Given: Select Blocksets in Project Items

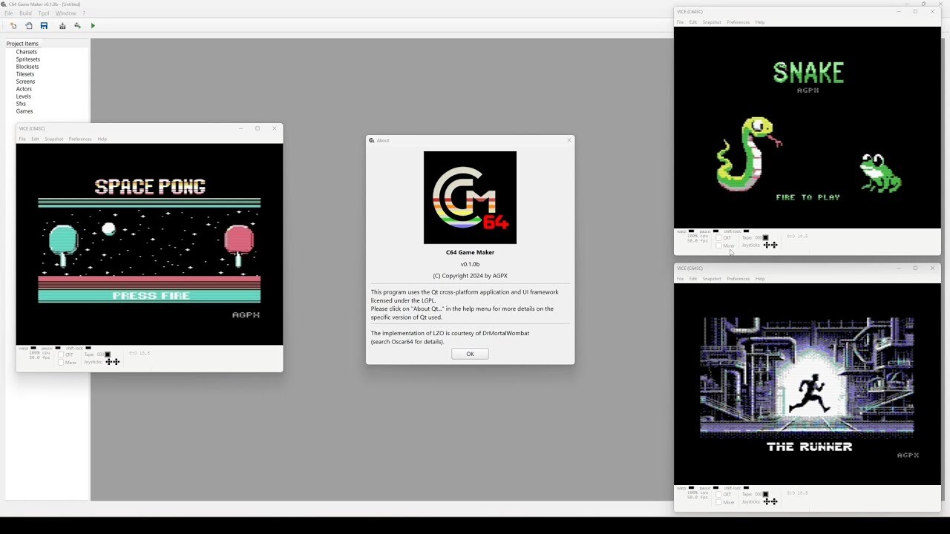Looking at the screenshot, I should point(27,67).
